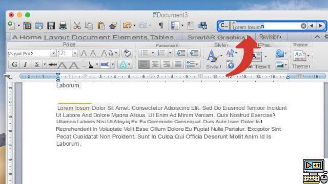Clear the search field text

pos(303,26)
